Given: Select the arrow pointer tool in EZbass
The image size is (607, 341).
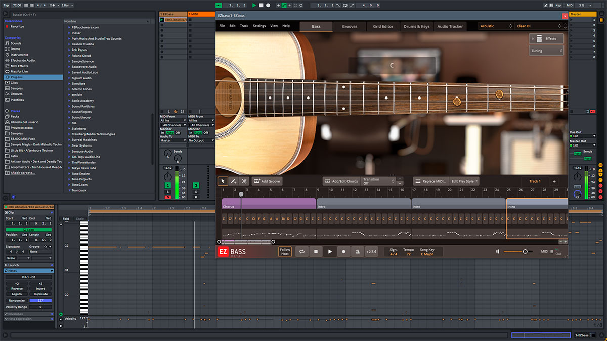Looking at the screenshot, I should coord(223,181).
